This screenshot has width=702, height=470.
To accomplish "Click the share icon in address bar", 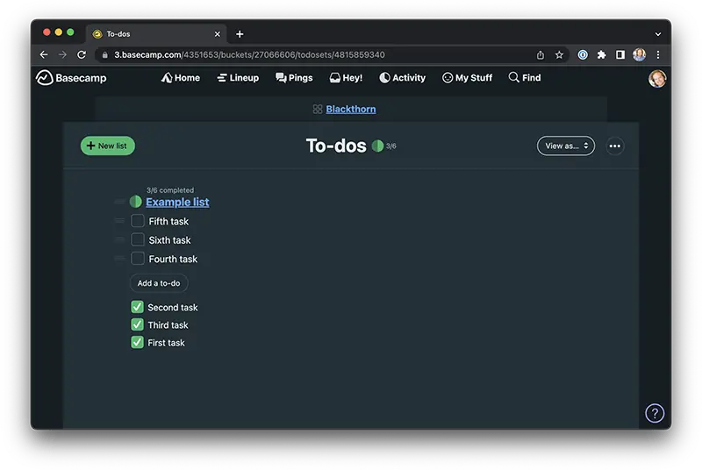I will [x=541, y=54].
